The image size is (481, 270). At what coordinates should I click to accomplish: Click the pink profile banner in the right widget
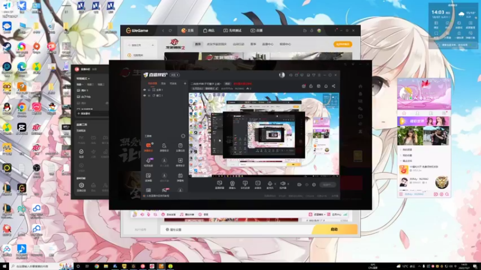click(424, 94)
